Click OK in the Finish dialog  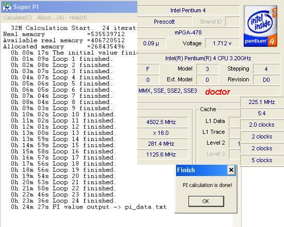coord(206,201)
